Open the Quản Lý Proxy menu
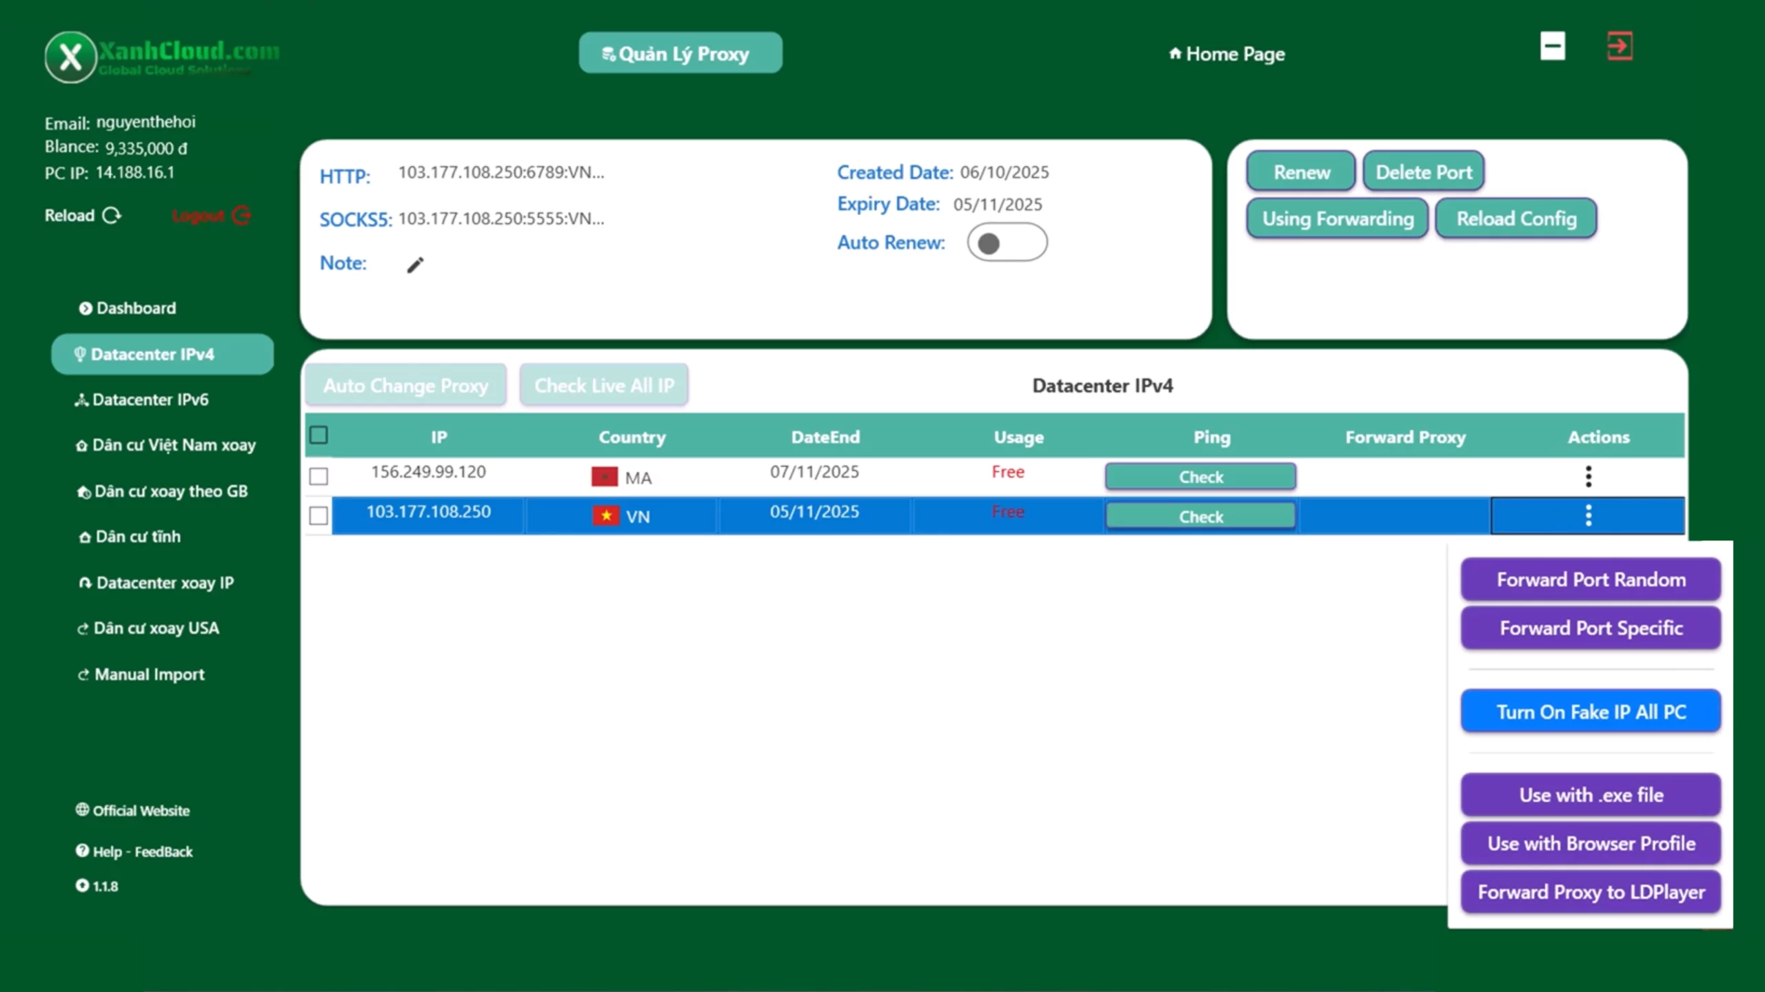Image resolution: width=1765 pixels, height=992 pixels. (680, 53)
